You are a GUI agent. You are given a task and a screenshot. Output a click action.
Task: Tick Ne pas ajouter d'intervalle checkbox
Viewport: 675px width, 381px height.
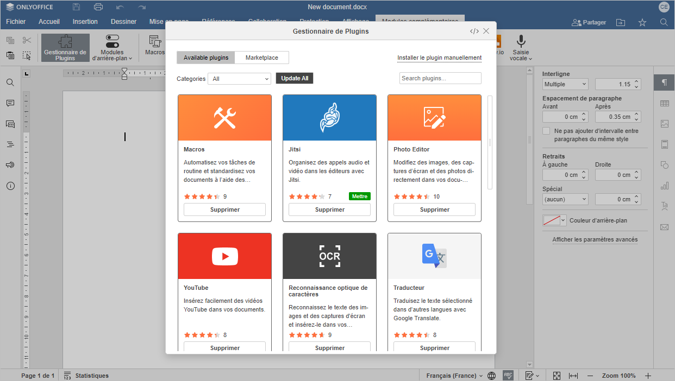(x=546, y=131)
